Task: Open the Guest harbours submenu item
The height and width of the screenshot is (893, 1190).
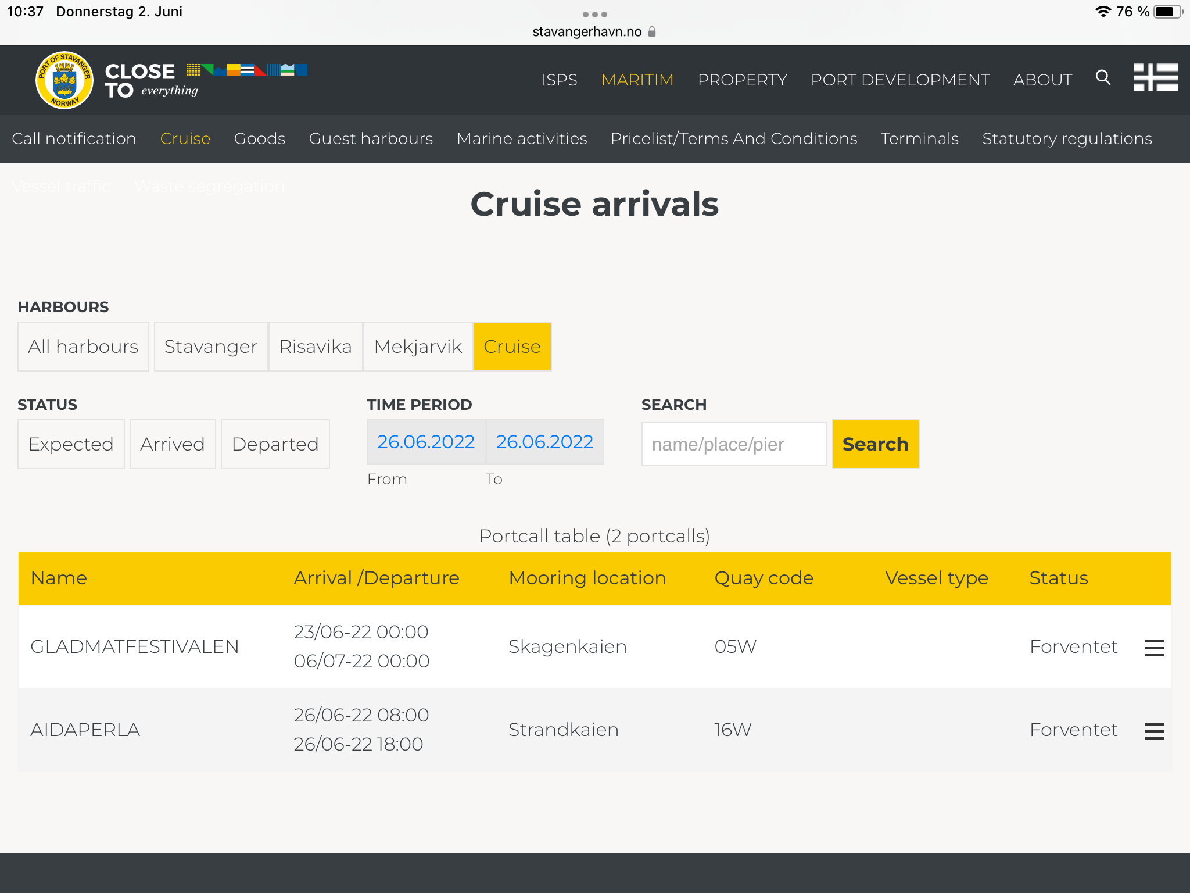Action: click(x=371, y=138)
